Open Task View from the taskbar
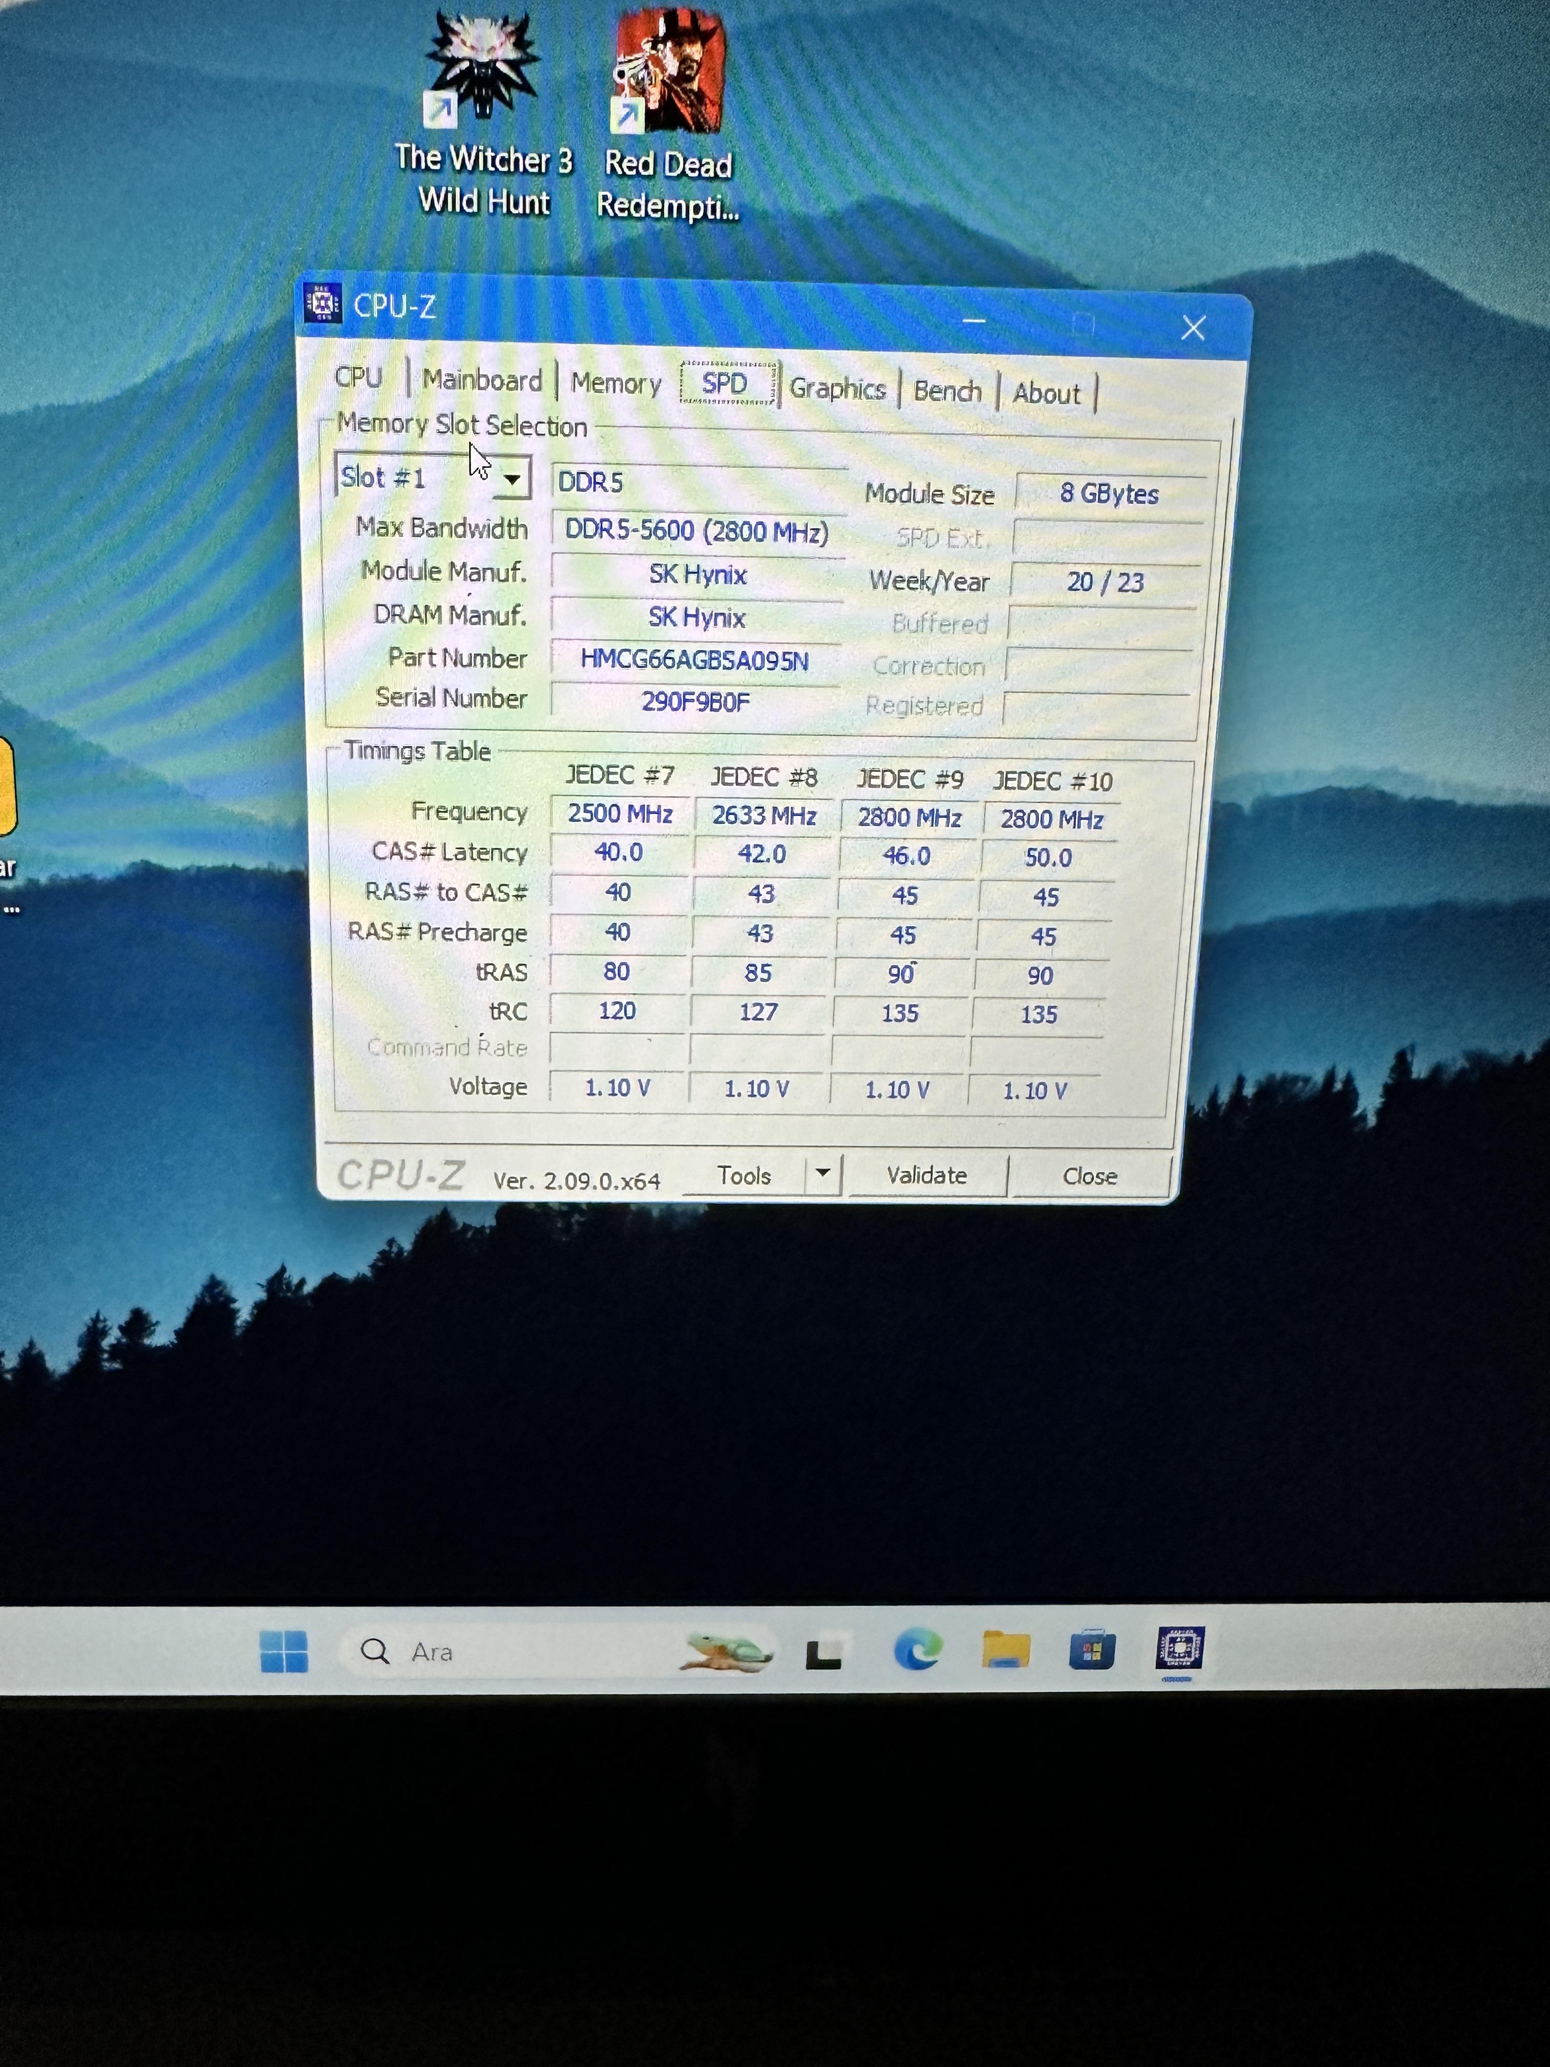This screenshot has width=1550, height=2067. [824, 1652]
